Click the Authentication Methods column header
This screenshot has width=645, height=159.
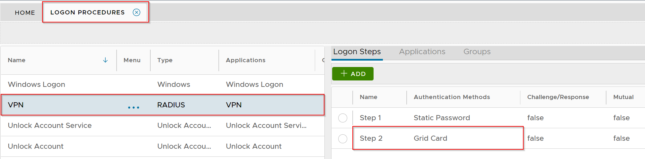point(452,97)
